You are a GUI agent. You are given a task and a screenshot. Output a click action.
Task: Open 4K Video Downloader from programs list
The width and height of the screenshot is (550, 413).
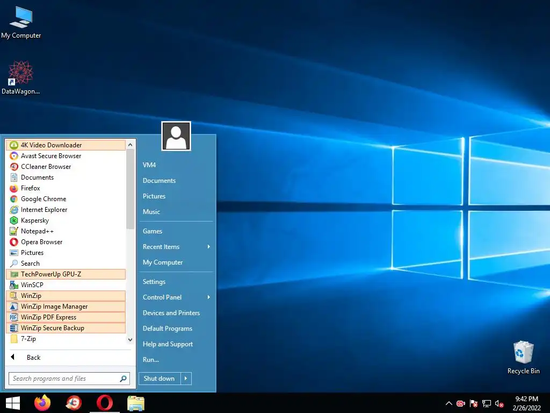[x=66, y=145]
